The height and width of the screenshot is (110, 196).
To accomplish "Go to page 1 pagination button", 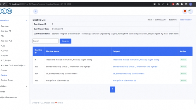I will [x=113, y=89].
